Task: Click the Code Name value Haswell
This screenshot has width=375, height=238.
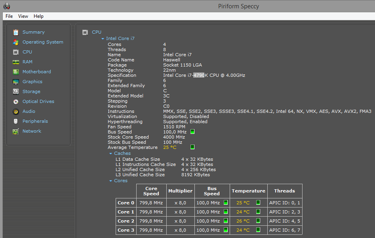Action: [x=172, y=60]
